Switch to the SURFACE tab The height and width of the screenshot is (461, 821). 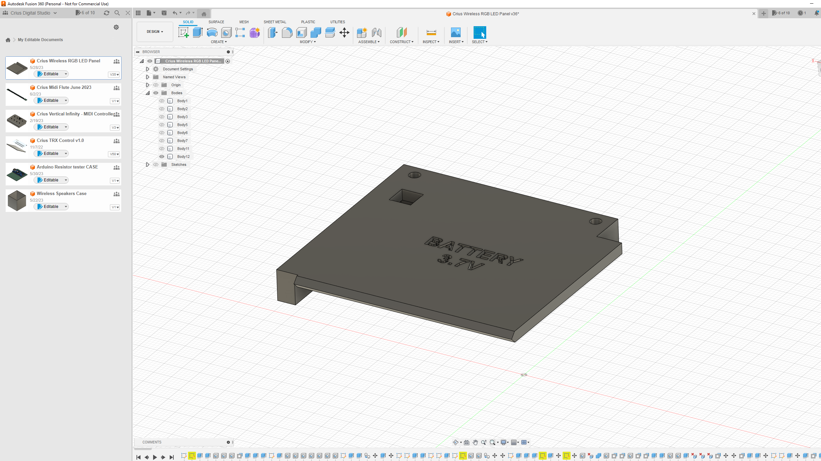tap(216, 21)
